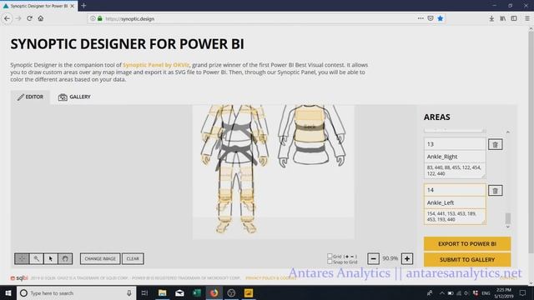This screenshot has height=300, width=534.
Task: Switch to the Gallery tab
Action: point(74,97)
